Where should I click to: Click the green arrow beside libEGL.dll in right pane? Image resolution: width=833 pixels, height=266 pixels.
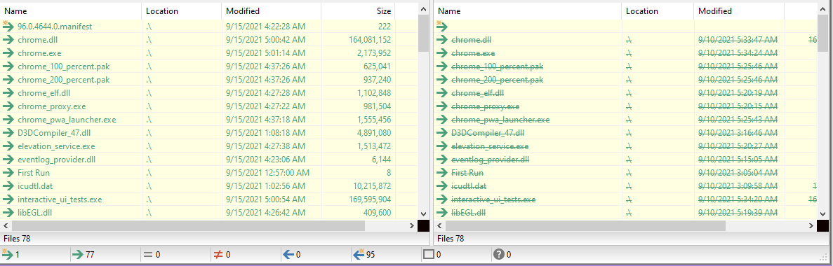[x=443, y=213]
